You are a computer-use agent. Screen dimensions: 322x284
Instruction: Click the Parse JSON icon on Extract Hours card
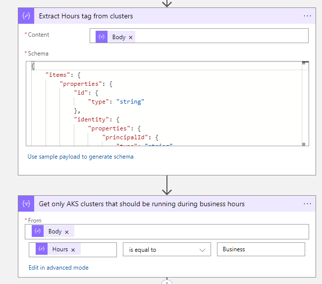[x=26, y=16]
